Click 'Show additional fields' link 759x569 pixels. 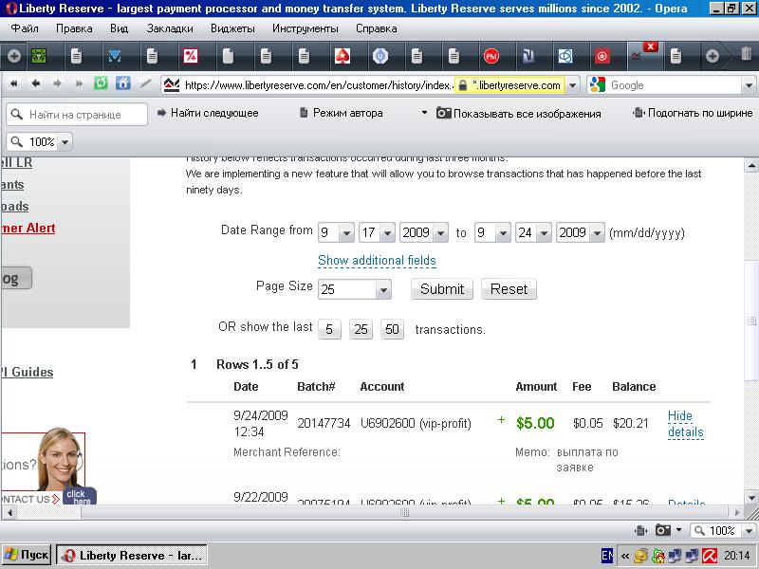pos(377,260)
